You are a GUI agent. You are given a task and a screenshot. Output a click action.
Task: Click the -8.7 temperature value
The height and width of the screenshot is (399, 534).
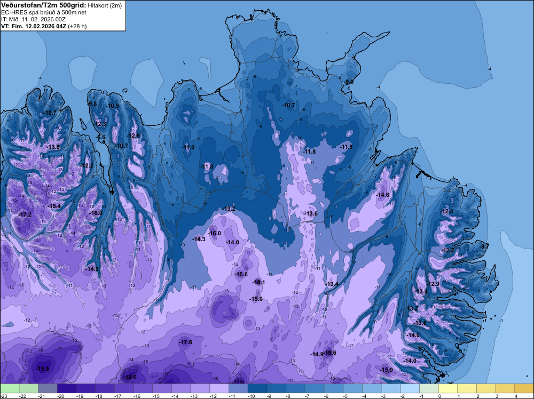pyautogui.click(x=484, y=246)
